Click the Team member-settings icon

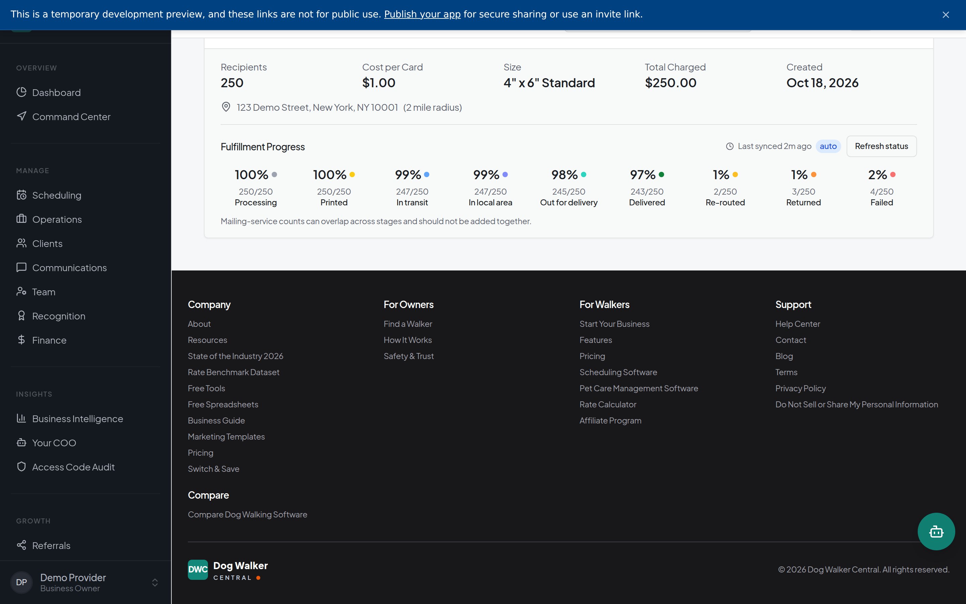tap(21, 292)
